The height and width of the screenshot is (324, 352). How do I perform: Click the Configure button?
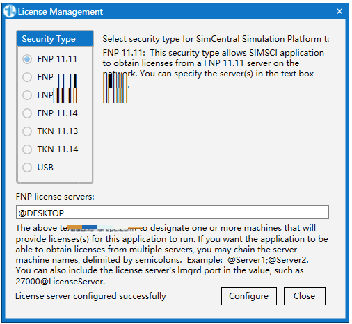(x=249, y=296)
